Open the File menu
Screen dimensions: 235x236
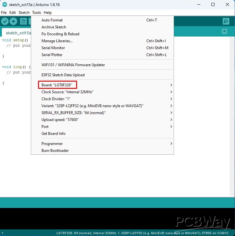click(x=4, y=13)
